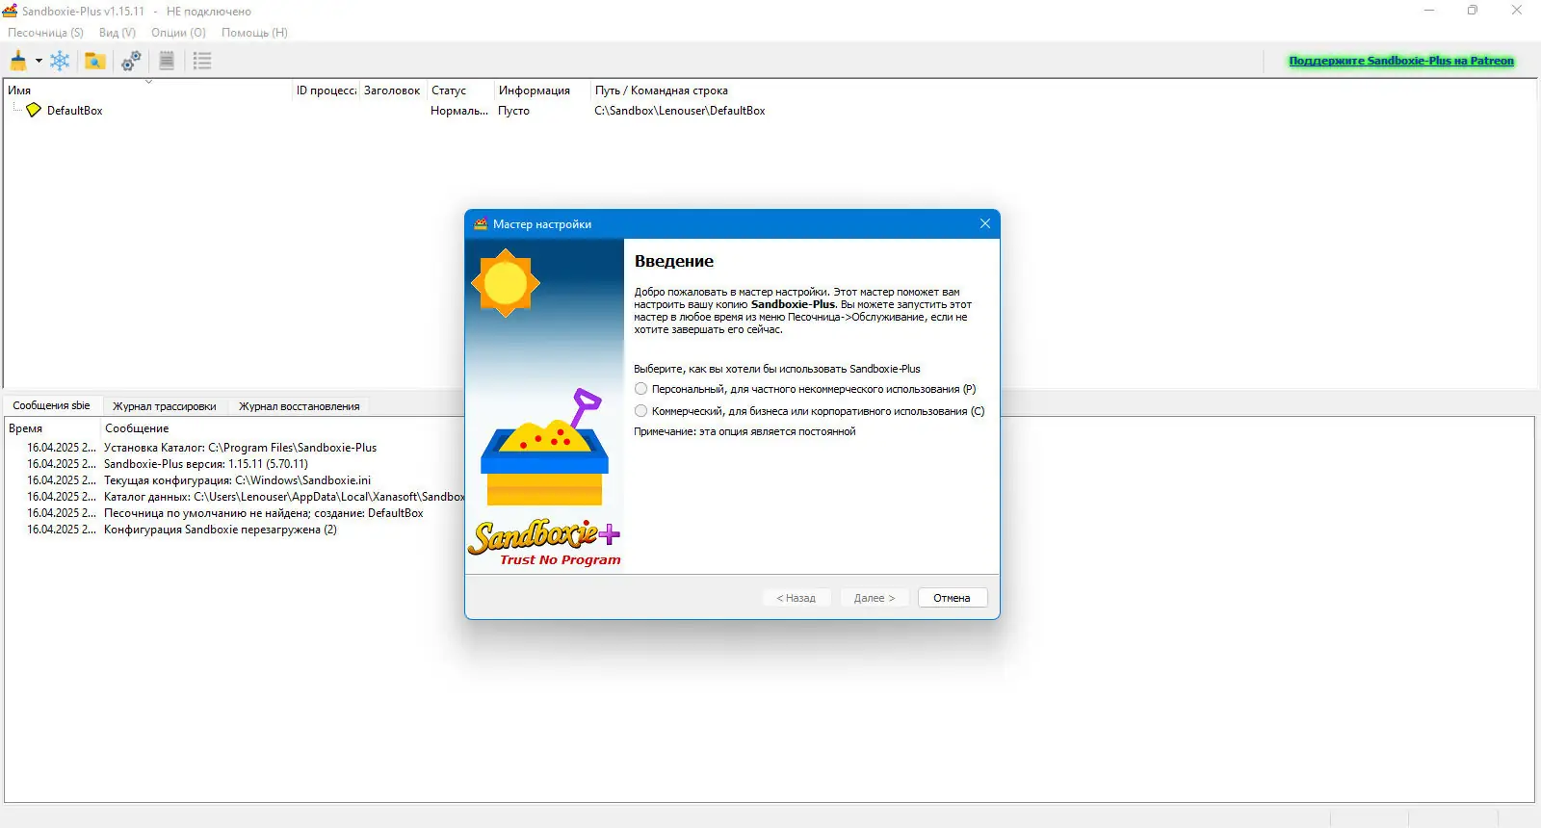Image resolution: width=1541 pixels, height=828 pixels.
Task: Switch to the Журнал восстановления tab
Action: [x=299, y=406]
